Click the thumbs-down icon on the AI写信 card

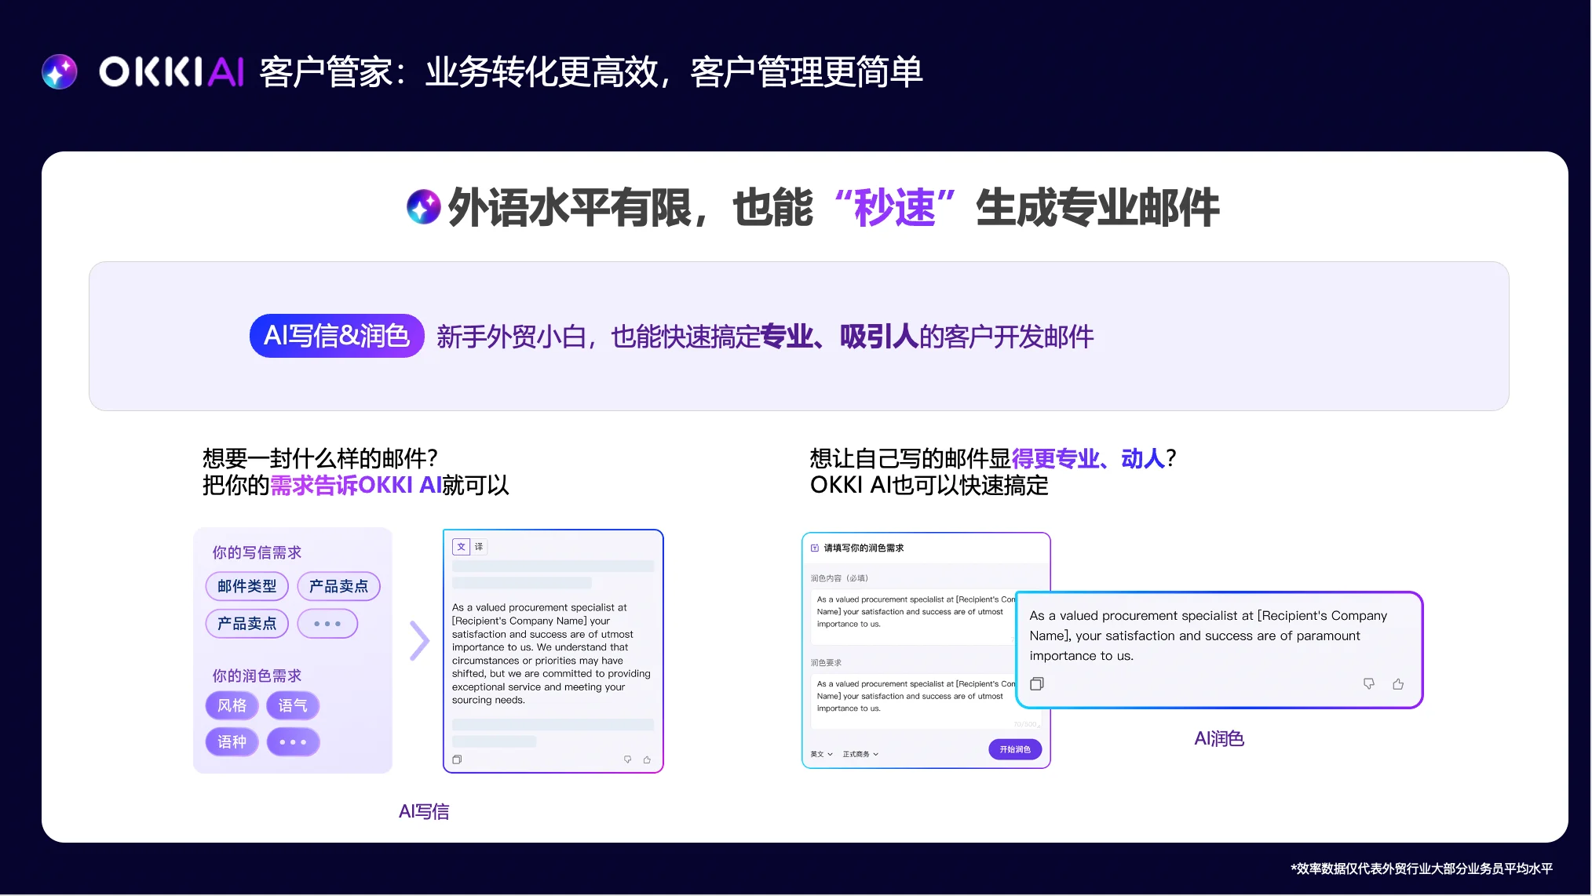[x=627, y=759]
